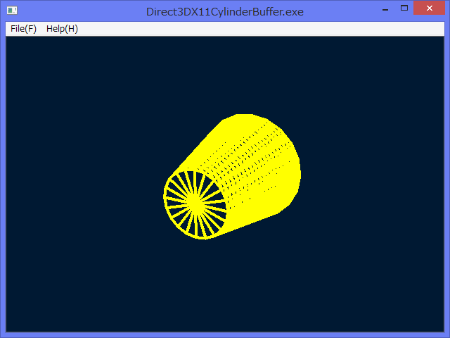The width and height of the screenshot is (450, 338).
Task: Close the Direct3DX11CylinderBuffer window
Action: [x=430, y=8]
